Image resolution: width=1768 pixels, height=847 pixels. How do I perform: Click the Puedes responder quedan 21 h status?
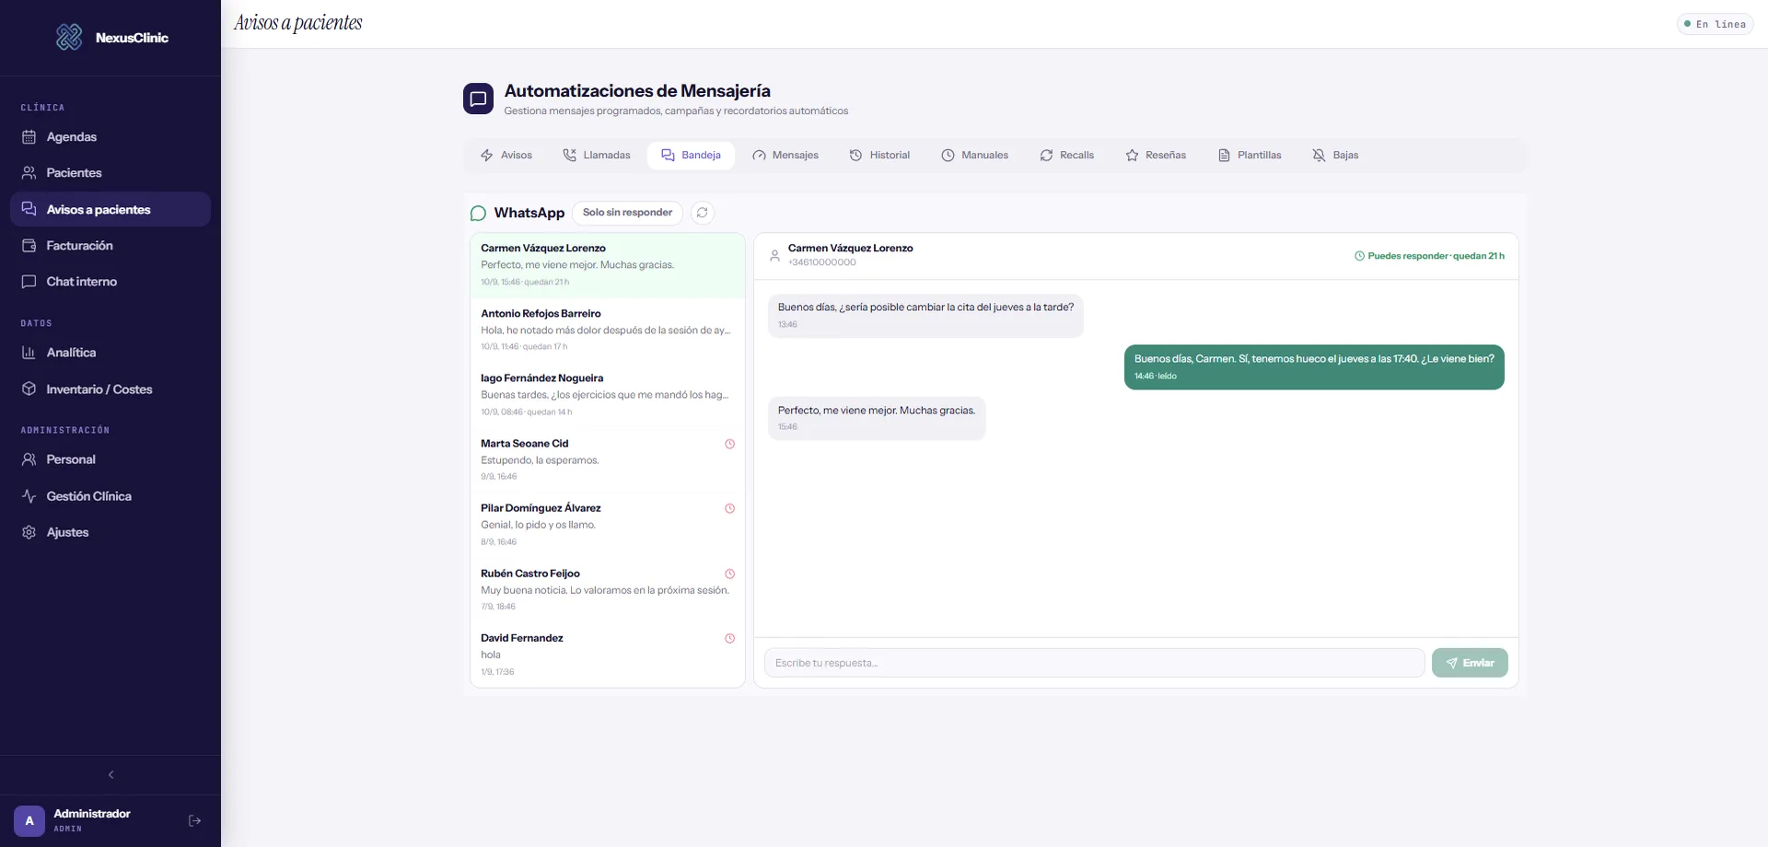click(x=1429, y=256)
